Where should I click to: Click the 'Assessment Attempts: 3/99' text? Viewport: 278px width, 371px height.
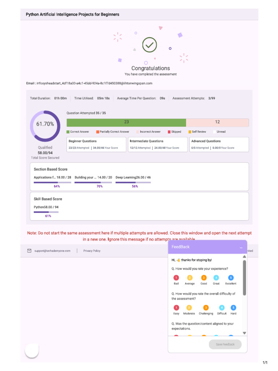click(x=194, y=98)
